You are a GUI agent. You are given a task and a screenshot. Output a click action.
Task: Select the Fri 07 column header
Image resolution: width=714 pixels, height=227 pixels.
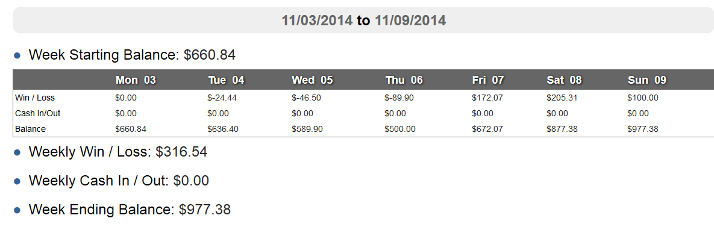click(x=488, y=80)
